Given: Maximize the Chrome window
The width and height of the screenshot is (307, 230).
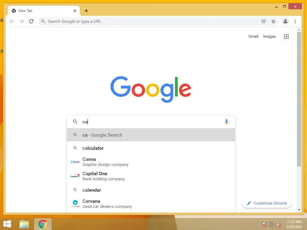Looking at the screenshot, I should 285,7.
